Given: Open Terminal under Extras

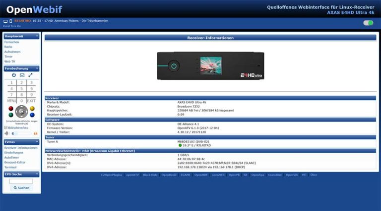Looking at the screenshot, I should pos(10,167).
